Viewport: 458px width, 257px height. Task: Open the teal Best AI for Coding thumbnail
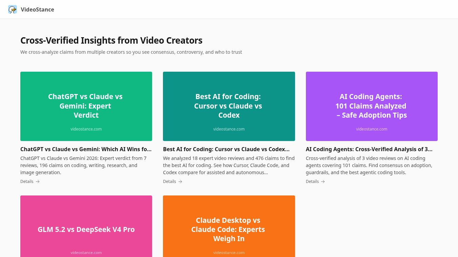click(x=229, y=106)
